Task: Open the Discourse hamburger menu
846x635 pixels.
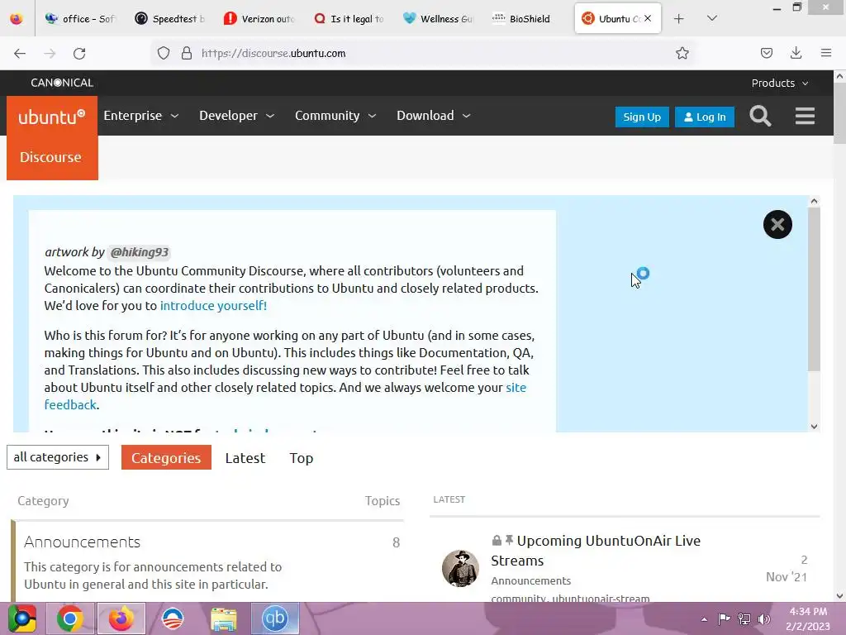Action: (x=805, y=116)
